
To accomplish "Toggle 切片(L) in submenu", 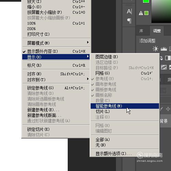I will click(125, 111).
